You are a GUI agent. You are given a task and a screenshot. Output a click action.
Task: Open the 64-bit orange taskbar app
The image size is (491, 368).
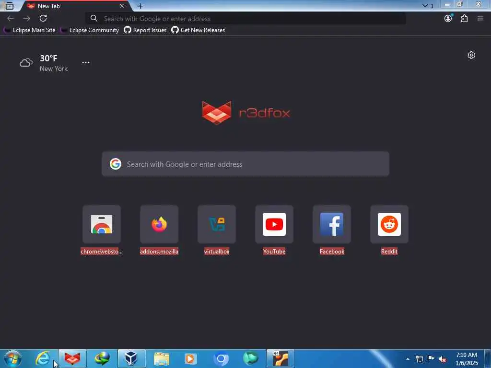(280, 358)
